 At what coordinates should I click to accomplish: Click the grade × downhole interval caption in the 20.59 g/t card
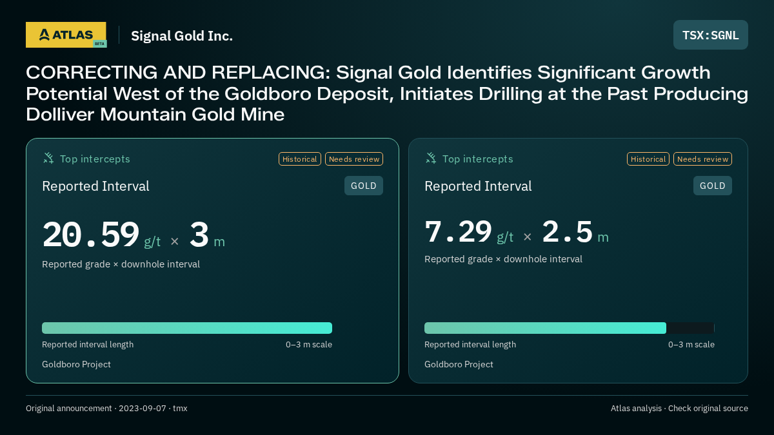[x=121, y=264]
